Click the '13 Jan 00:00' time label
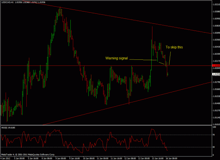220x160 pixels. (x=144, y=159)
